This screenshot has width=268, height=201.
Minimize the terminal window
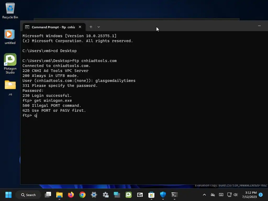pyautogui.click(x=259, y=26)
